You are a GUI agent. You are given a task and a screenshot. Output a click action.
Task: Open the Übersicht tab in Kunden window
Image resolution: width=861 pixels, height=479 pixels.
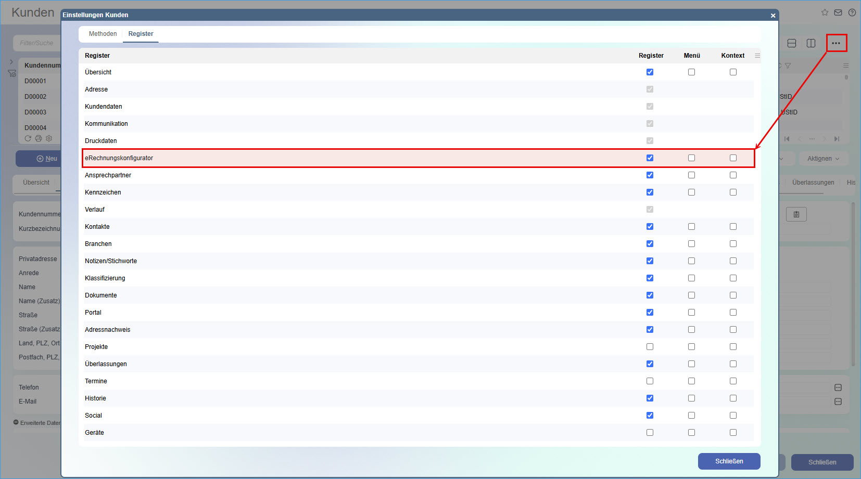[x=36, y=183]
